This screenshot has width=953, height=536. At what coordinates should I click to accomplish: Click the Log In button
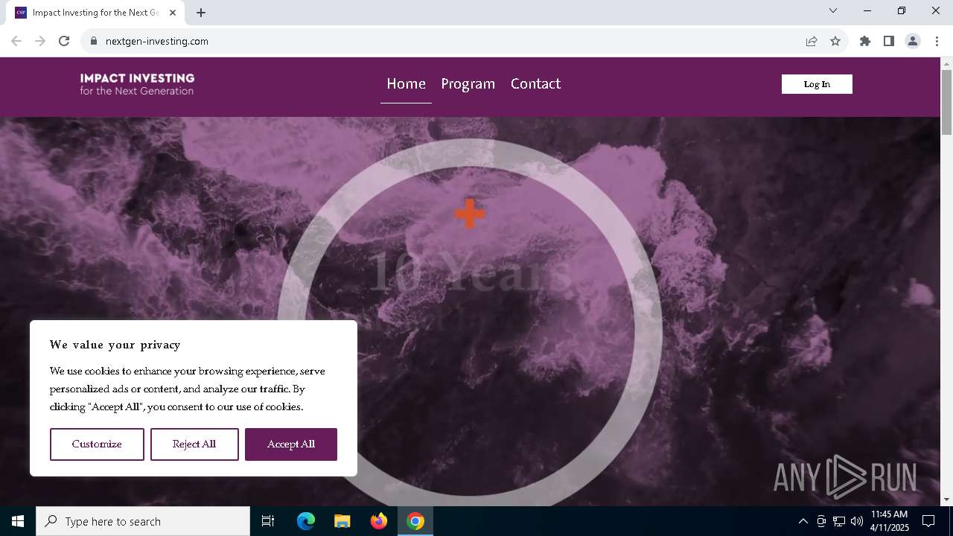[x=817, y=84]
